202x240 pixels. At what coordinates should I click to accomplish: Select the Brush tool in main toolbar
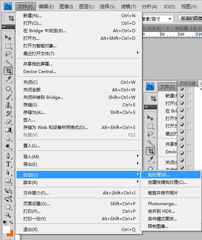pos(8,97)
